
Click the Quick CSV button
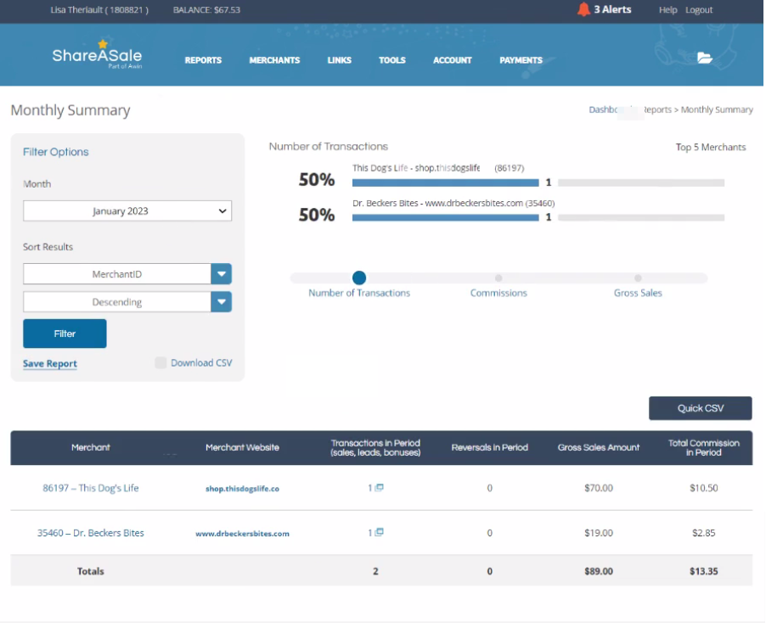[x=700, y=408]
